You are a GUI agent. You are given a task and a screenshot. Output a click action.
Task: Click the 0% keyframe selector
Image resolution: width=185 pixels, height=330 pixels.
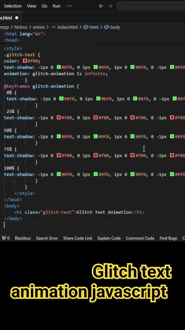click(9, 93)
